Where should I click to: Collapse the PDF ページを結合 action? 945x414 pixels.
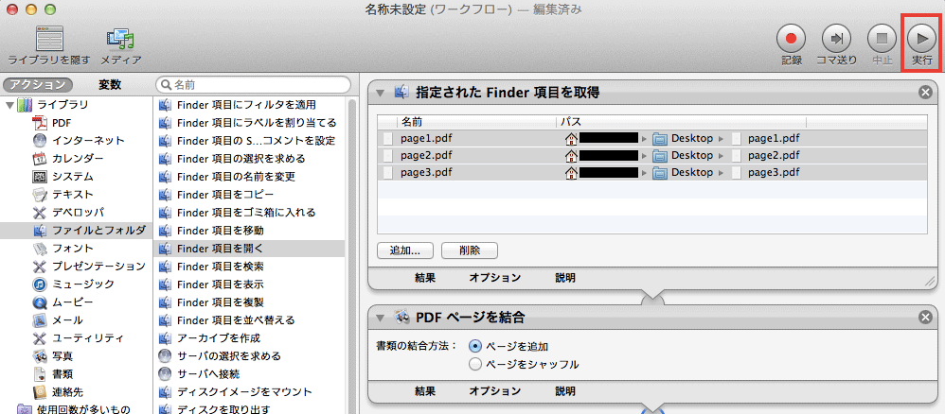(380, 318)
